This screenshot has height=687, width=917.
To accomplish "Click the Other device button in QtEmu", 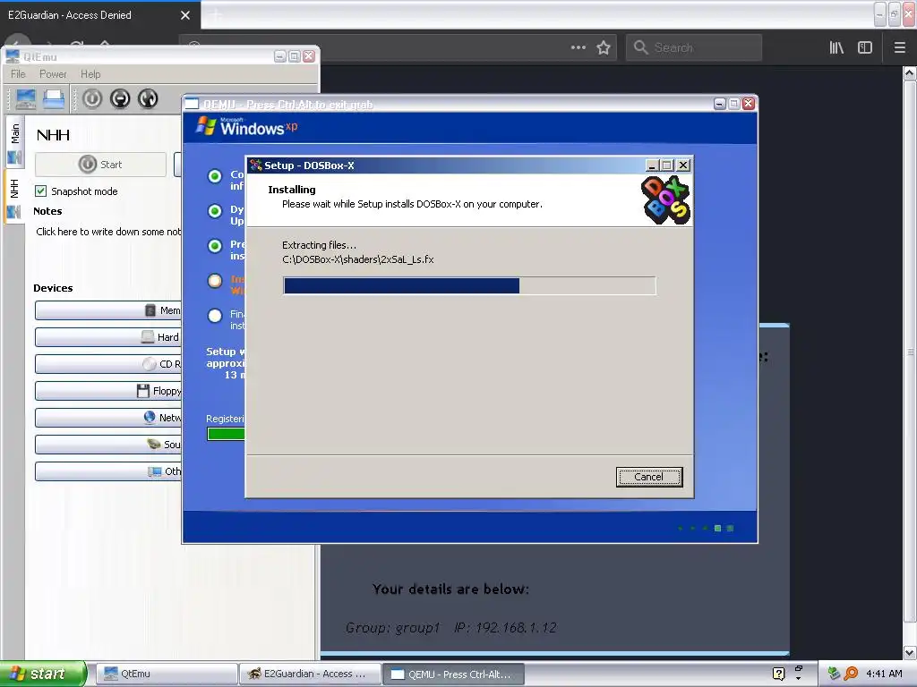I will pos(108,471).
